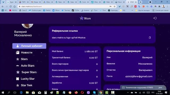The height and width of the screenshot is (95, 170).
Task: Launch Opera from the taskbar
Action: (x=82, y=93)
